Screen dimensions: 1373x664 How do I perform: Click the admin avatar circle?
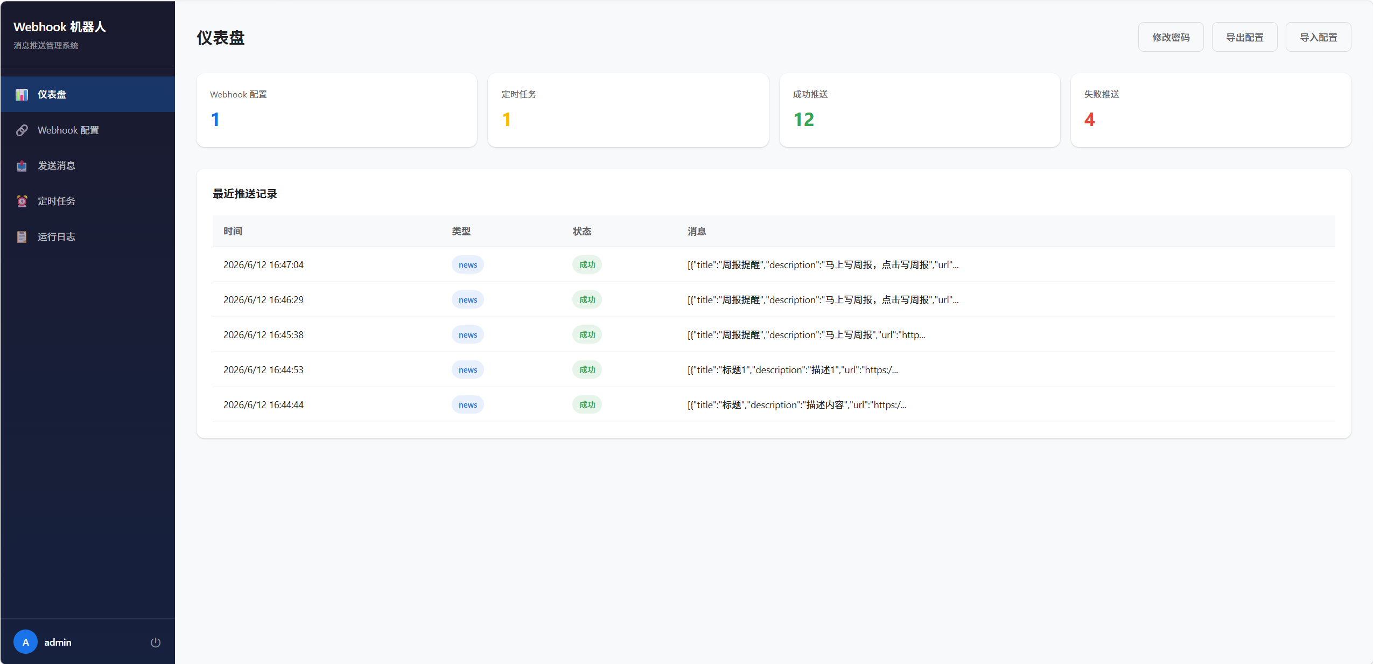(25, 642)
